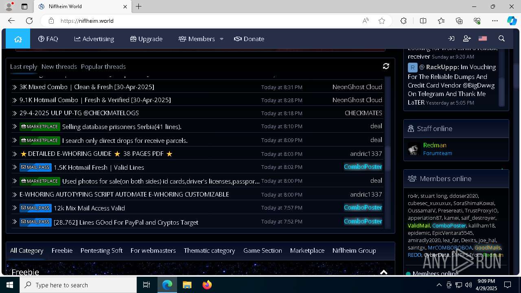Click the browser back arrow
Viewport: 521px width, 293px height.
(x=11, y=21)
